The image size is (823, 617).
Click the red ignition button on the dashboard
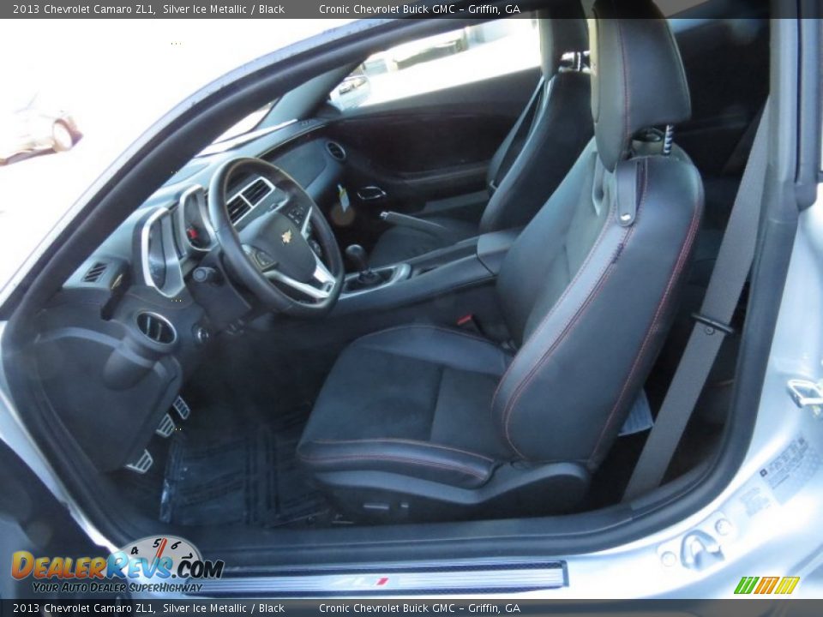click(x=192, y=232)
